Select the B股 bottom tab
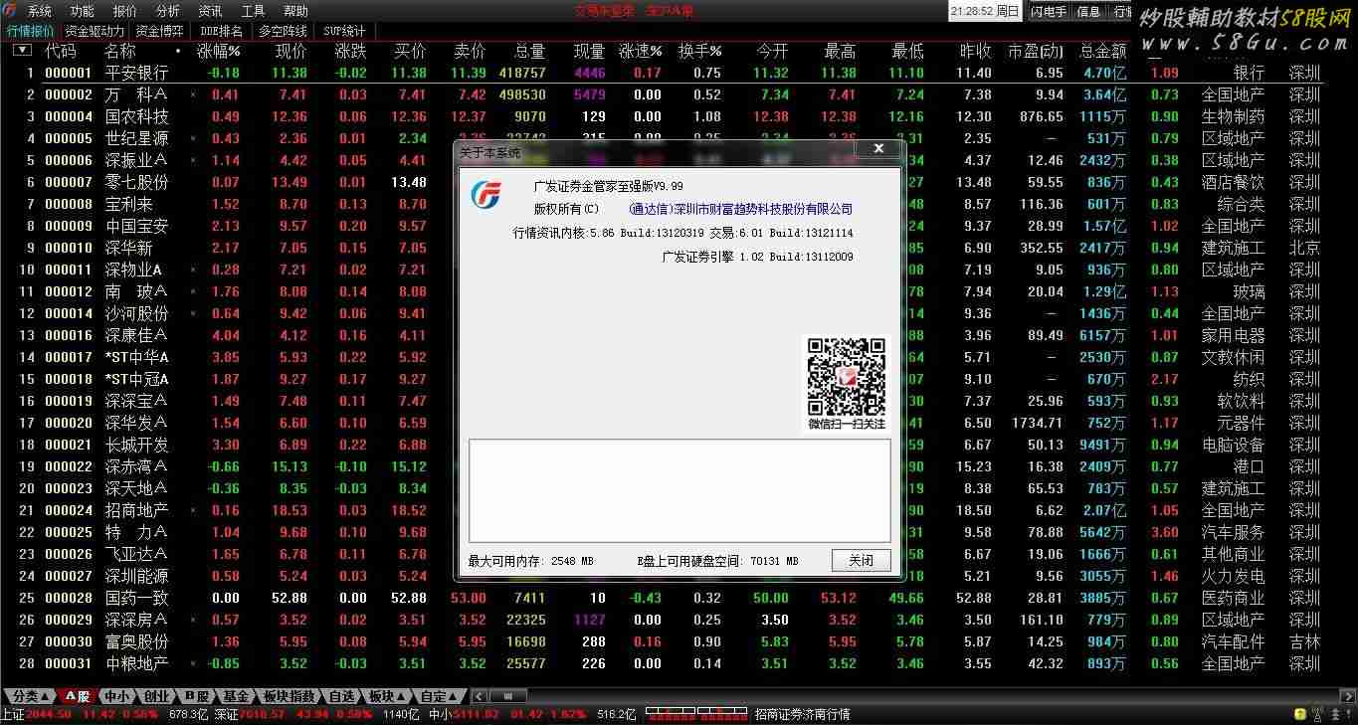This screenshot has width=1358, height=725. pos(197,696)
